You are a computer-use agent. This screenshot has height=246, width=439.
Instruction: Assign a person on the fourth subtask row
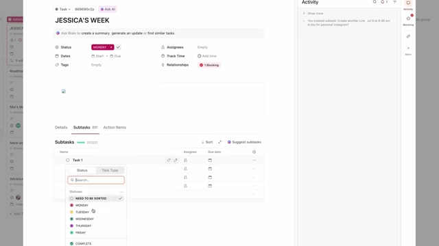pos(185,186)
